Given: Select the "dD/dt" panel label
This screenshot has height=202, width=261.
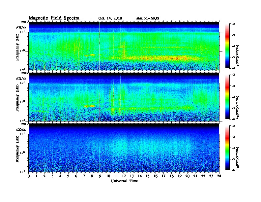Looking at the screenshot, I should click(21, 79).
